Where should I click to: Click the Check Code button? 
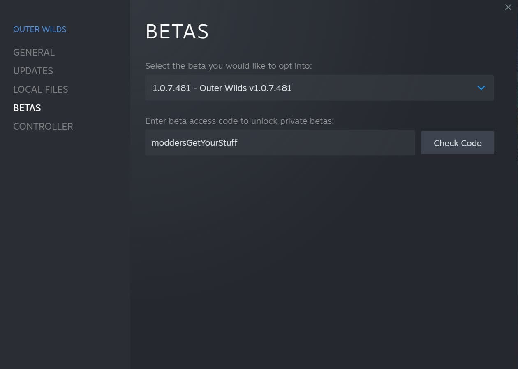(458, 143)
